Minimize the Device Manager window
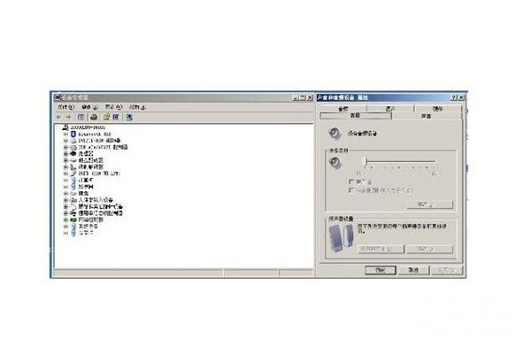 point(296,97)
